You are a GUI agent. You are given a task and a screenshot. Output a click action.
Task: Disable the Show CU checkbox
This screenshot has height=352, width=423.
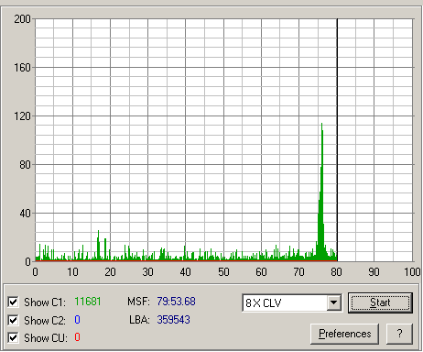13,338
